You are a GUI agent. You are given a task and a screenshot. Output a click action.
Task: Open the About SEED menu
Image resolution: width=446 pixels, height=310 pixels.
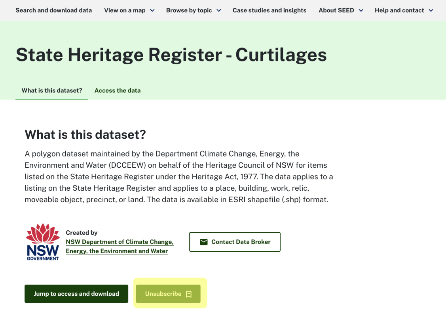point(336,10)
